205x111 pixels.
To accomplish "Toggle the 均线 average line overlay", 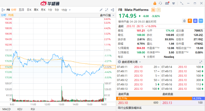I will pos(11,15).
